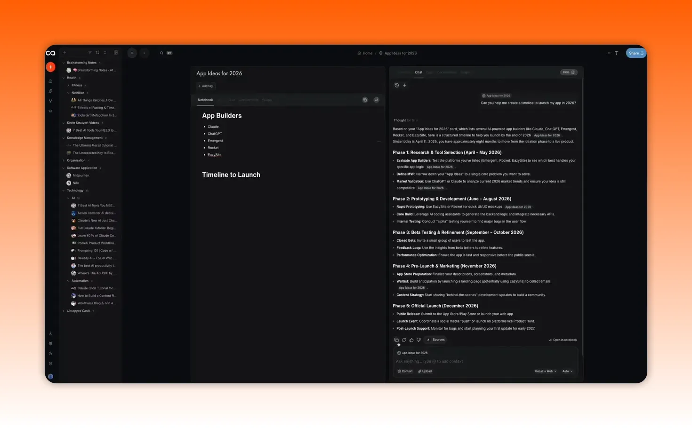
Task: Go back with the left arrow button
Action: coord(132,53)
